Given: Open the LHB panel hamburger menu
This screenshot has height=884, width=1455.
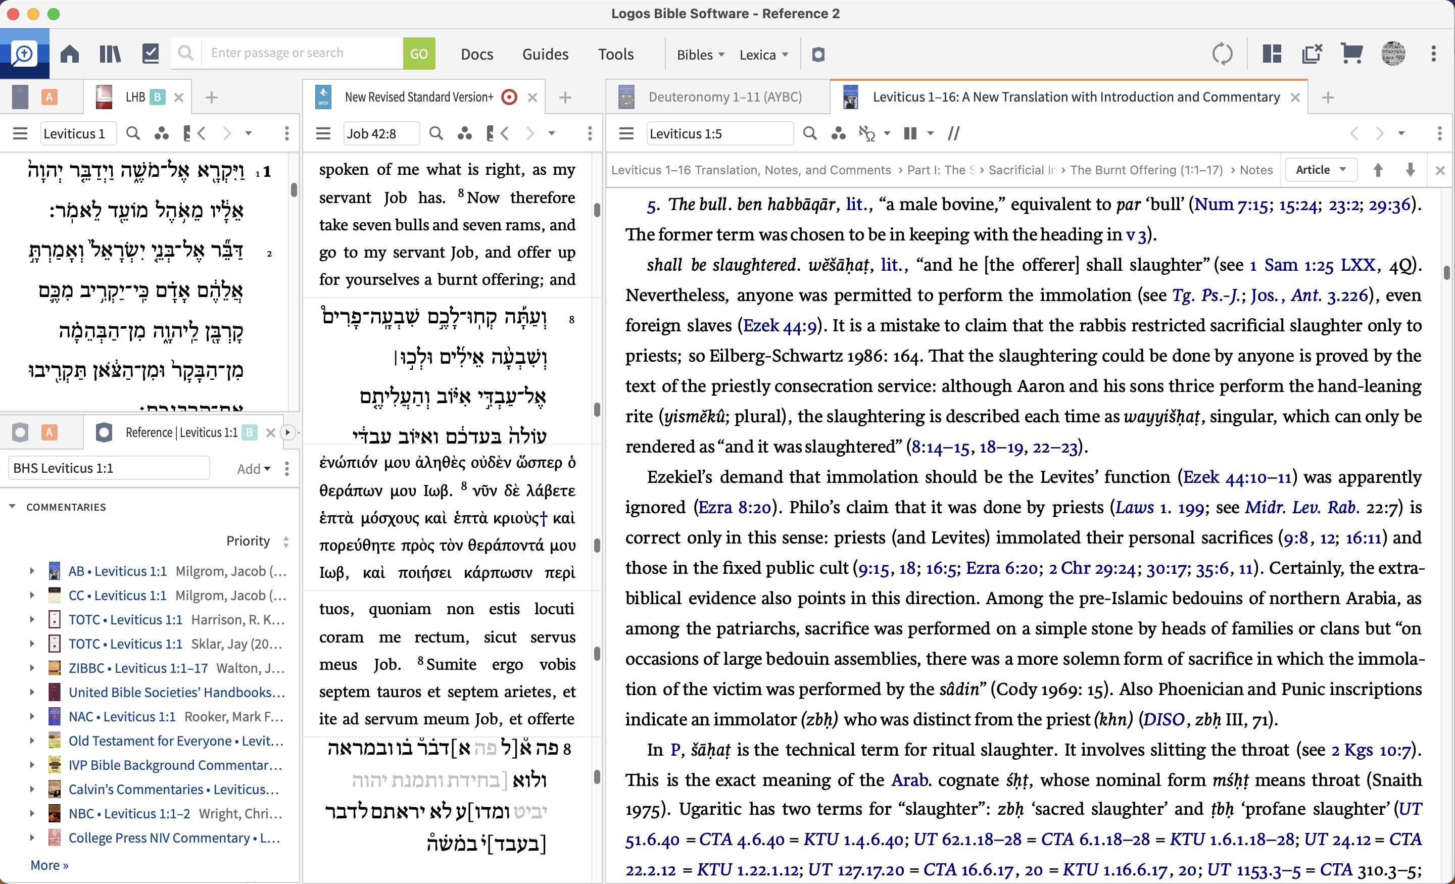Looking at the screenshot, I should pos(20,133).
